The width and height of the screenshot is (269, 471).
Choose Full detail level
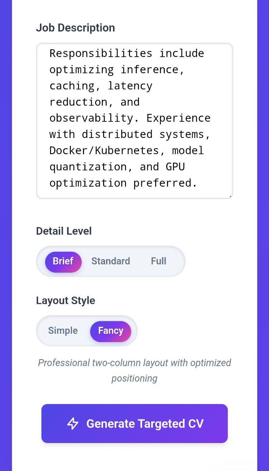(x=159, y=261)
